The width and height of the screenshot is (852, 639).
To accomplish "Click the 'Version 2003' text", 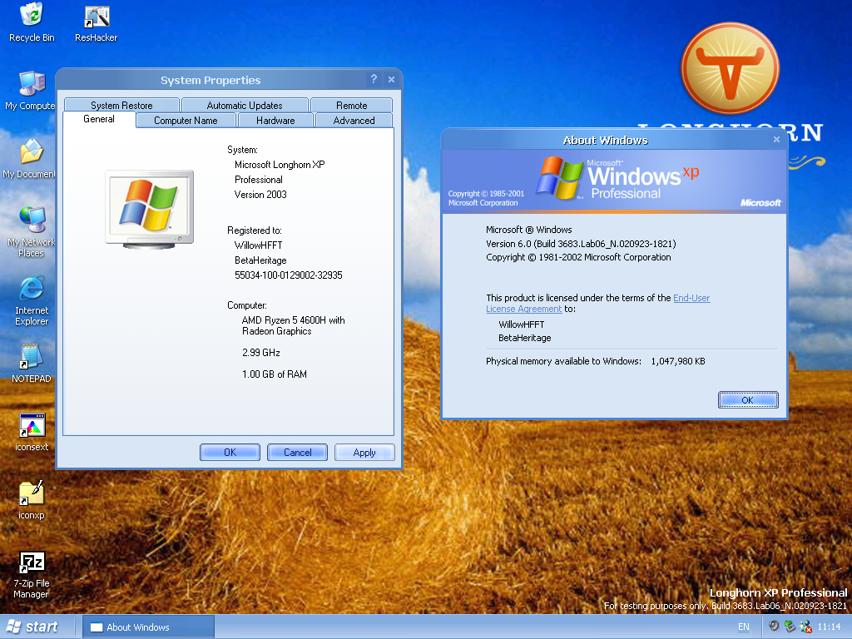I will click(x=260, y=195).
